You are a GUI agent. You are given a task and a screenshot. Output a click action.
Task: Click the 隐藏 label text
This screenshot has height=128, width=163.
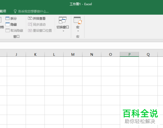(x=14, y=24)
